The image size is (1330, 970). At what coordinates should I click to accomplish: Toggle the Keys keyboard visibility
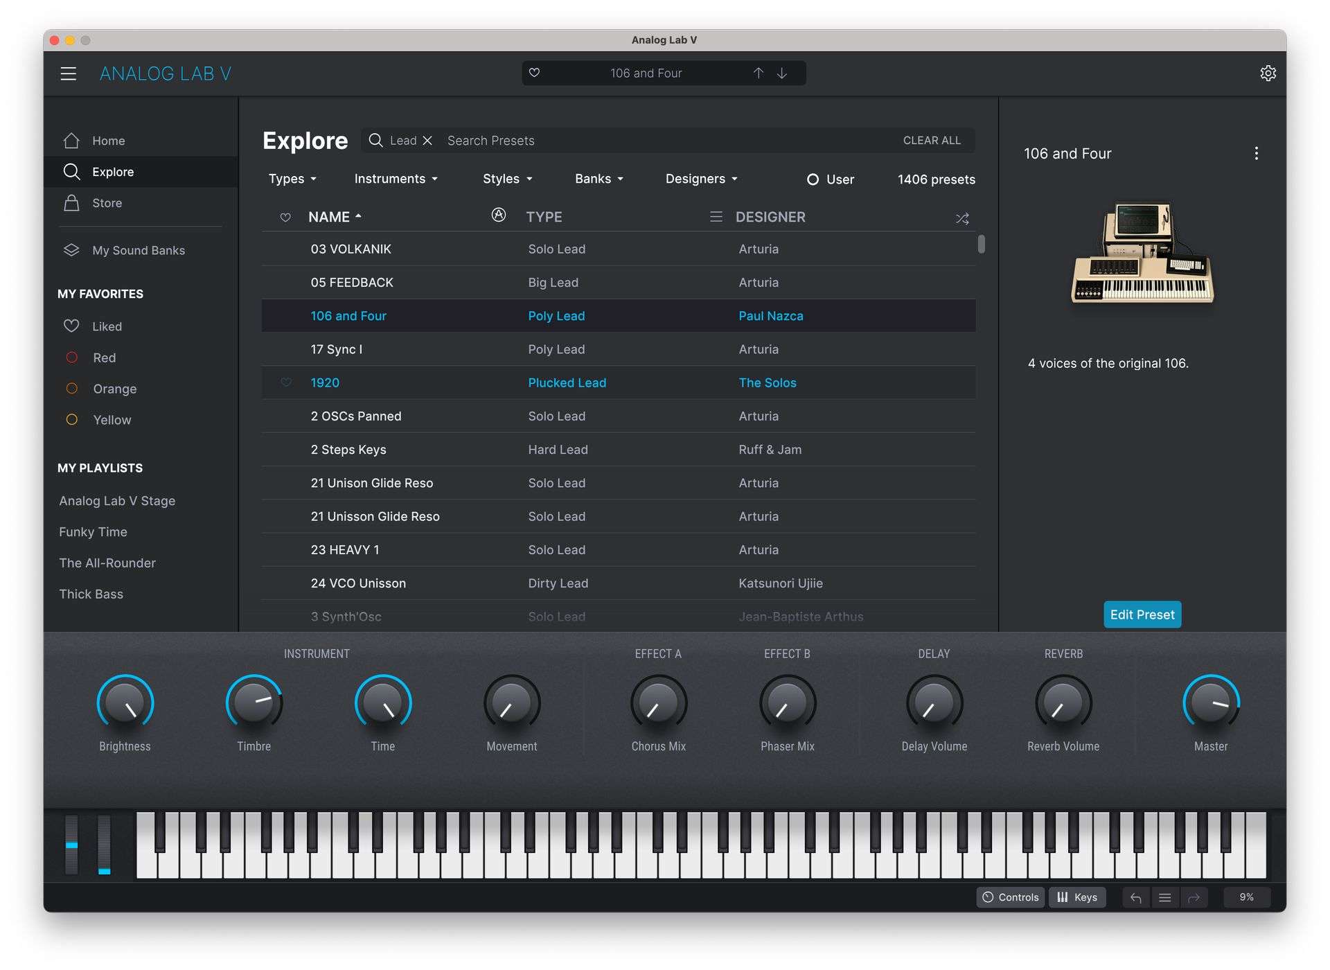point(1077,897)
